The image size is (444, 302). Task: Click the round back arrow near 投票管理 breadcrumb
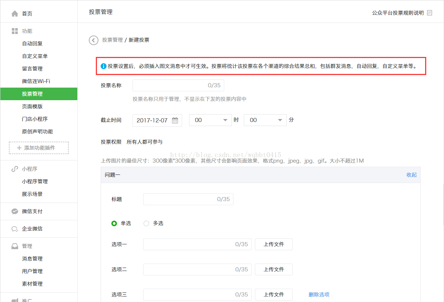(x=94, y=40)
